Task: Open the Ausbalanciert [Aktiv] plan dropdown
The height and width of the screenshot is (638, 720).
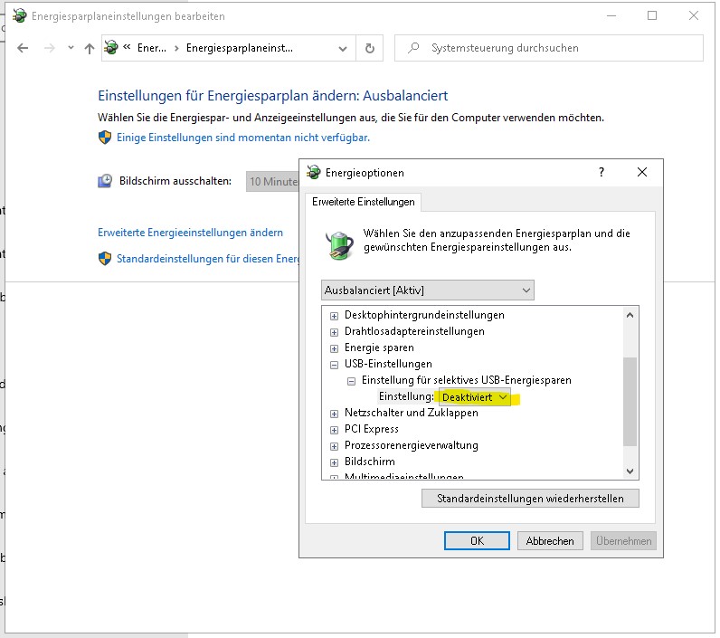Action: click(x=428, y=290)
